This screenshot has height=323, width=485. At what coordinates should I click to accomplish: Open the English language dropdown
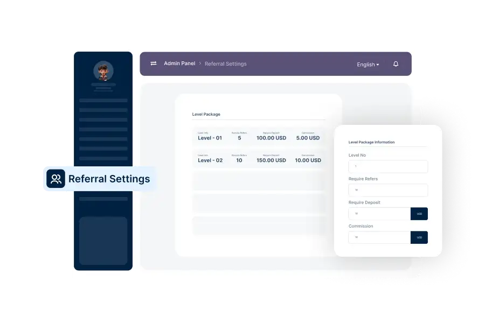coord(368,65)
